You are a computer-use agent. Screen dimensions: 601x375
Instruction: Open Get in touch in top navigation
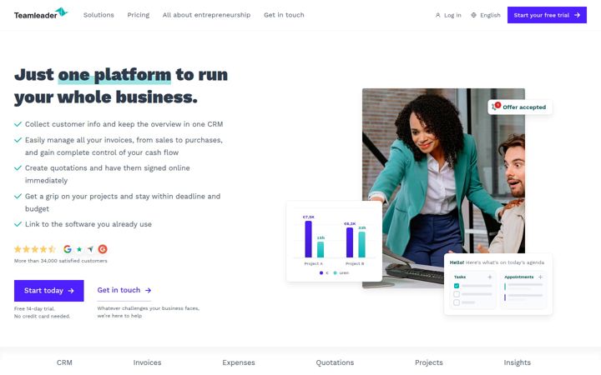(x=284, y=15)
